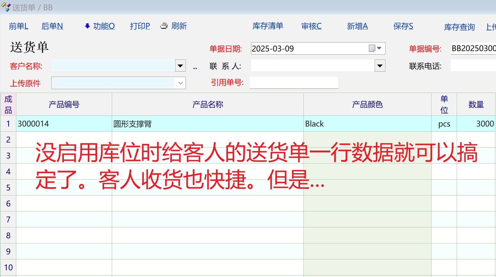Screen dimensions: 496x277
Task: Expand the 客户名称 dropdown
Action: click(180, 66)
